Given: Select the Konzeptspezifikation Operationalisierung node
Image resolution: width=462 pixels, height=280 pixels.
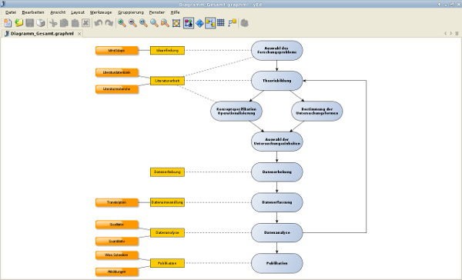Looking at the screenshot, I should pyautogui.click(x=236, y=111).
